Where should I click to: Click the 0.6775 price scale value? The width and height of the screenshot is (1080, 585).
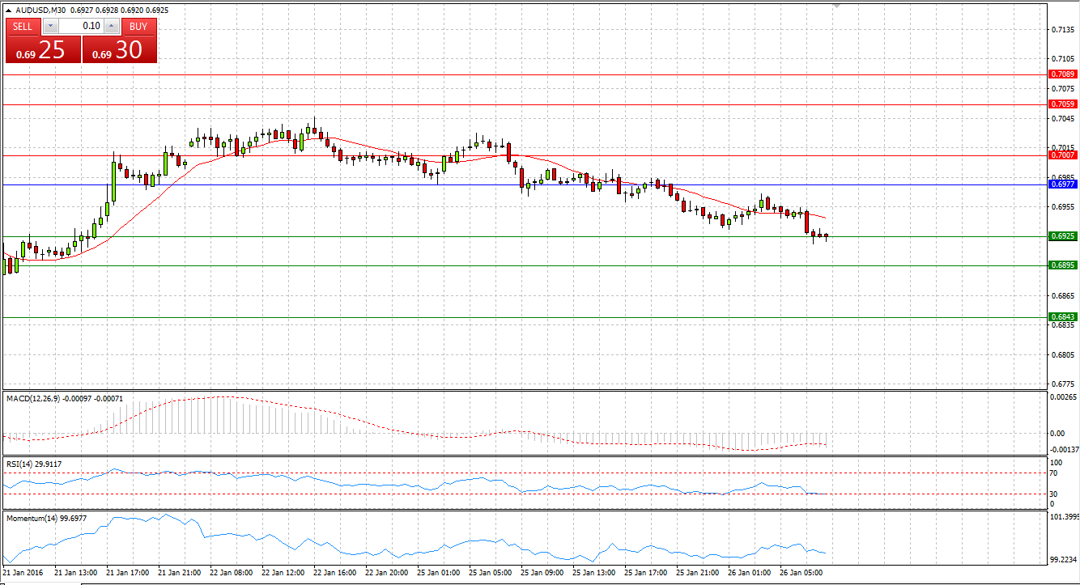[x=1061, y=384]
